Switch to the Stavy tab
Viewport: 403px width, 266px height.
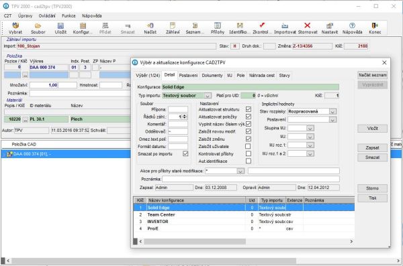pyautogui.click(x=285, y=76)
